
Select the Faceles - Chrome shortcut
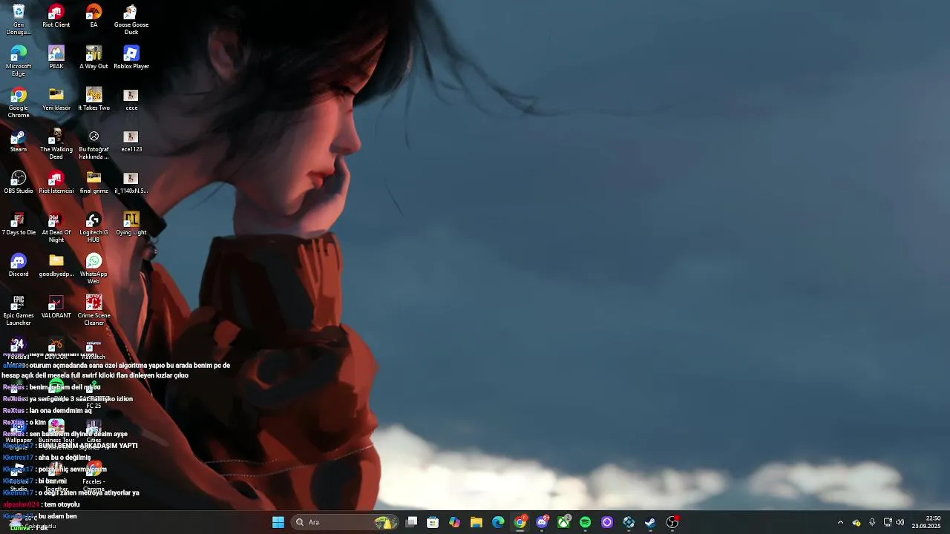click(x=94, y=477)
